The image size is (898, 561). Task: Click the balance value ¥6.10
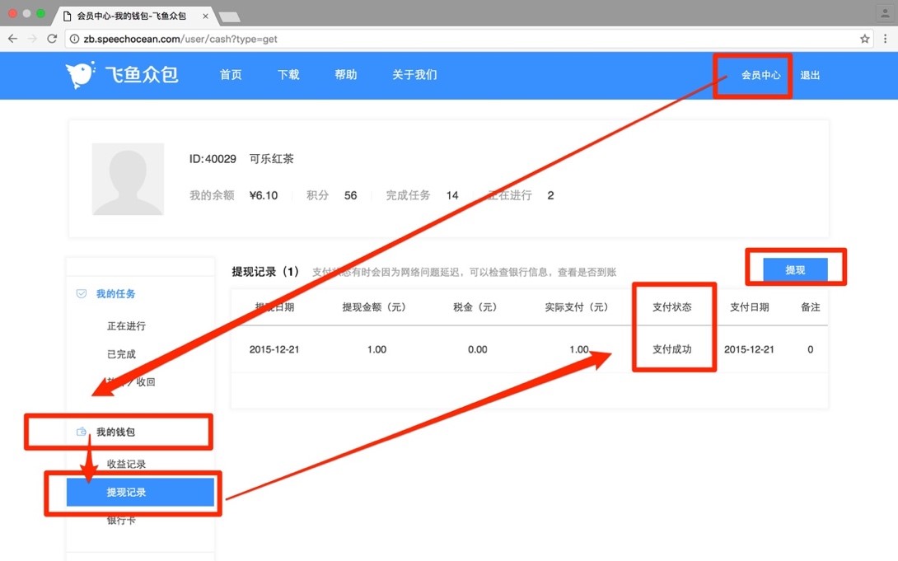(264, 195)
